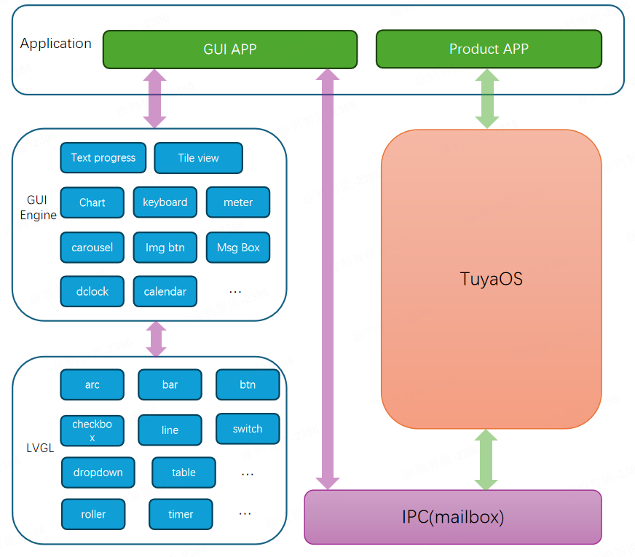
Task: Select the Text progress widget box
Action: click(x=103, y=157)
